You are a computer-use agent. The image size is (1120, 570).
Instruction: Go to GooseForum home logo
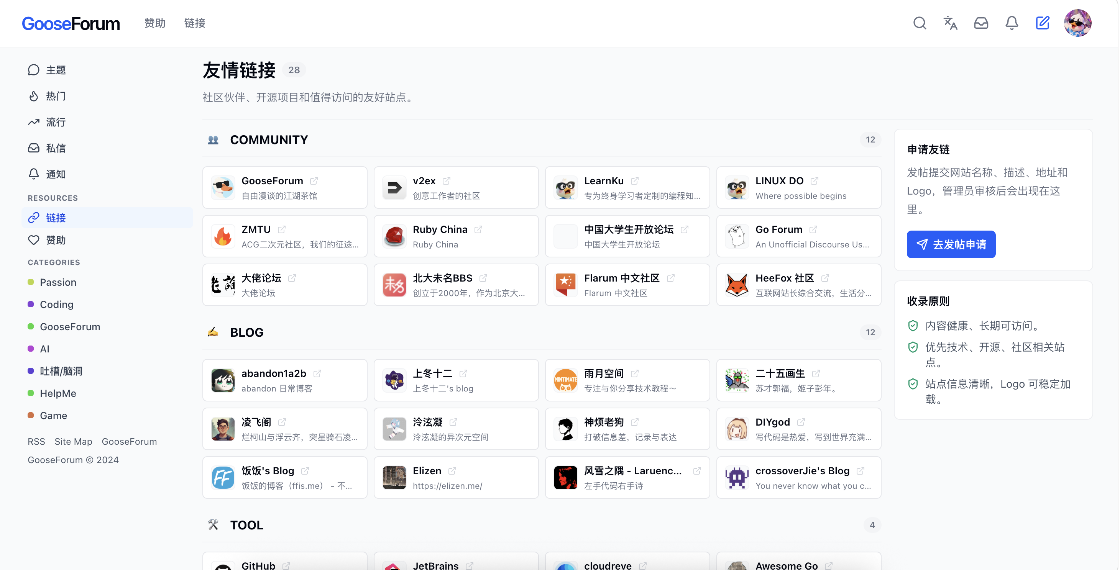coord(71,23)
